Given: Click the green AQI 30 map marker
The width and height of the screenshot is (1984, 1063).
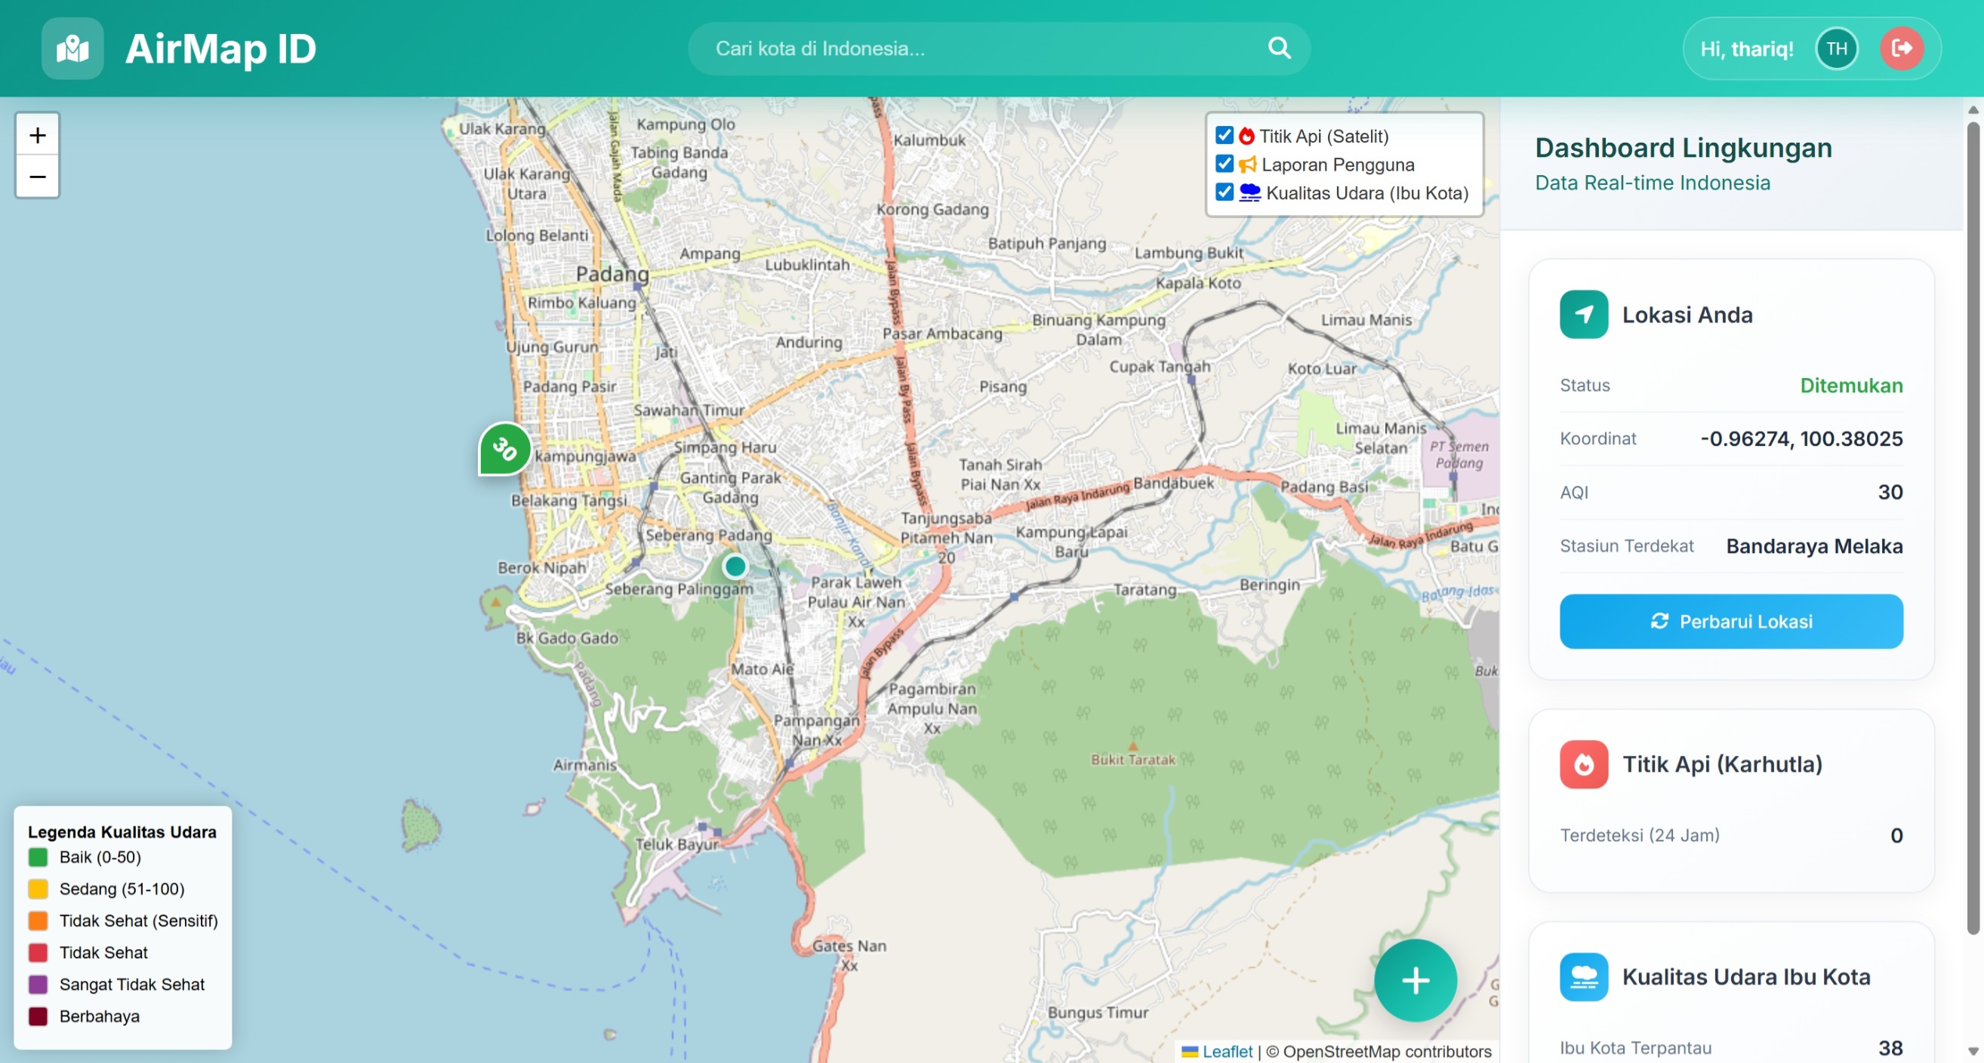Looking at the screenshot, I should 504,449.
